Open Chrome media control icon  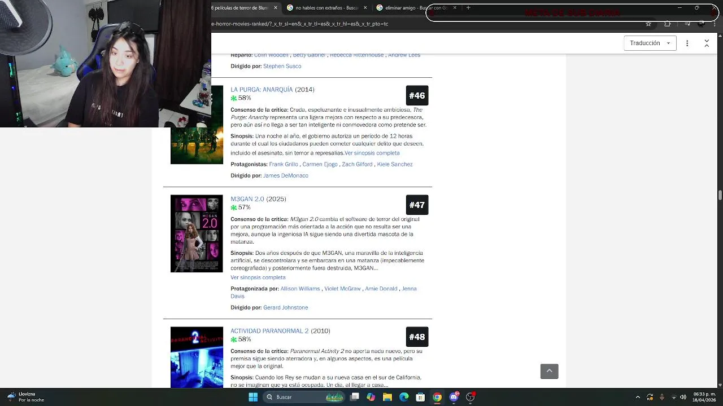[687, 24]
